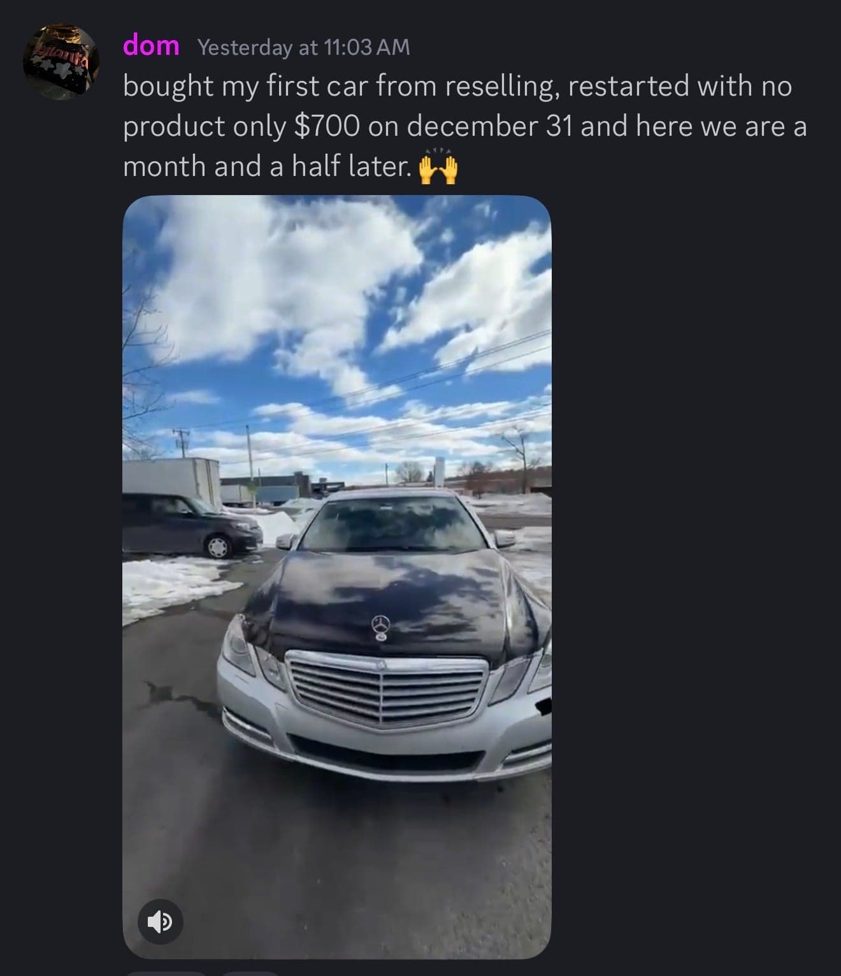Click the second partially visible reaction pill
The width and height of the screenshot is (841, 976).
(x=250, y=973)
